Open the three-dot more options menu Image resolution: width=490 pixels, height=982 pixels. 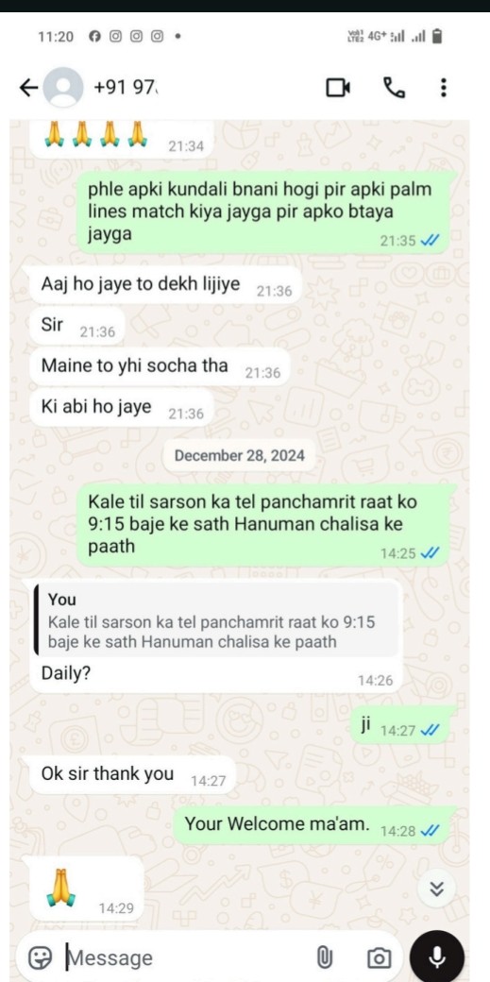click(444, 88)
